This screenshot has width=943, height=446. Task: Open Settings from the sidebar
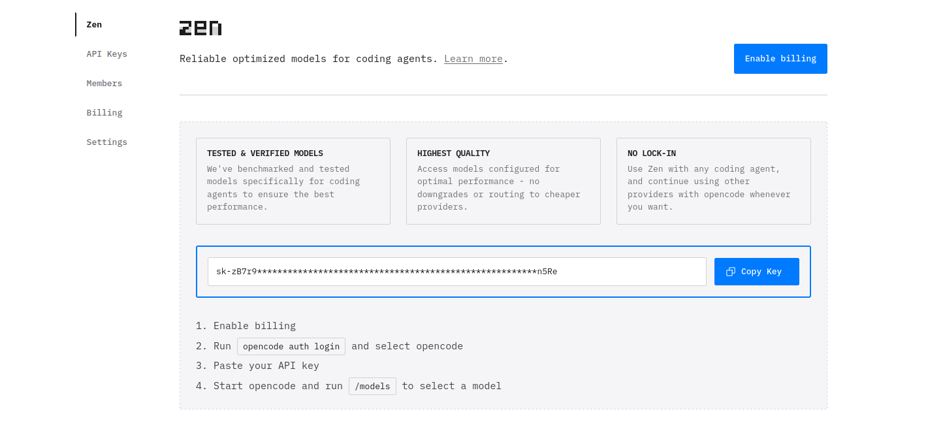point(106,142)
